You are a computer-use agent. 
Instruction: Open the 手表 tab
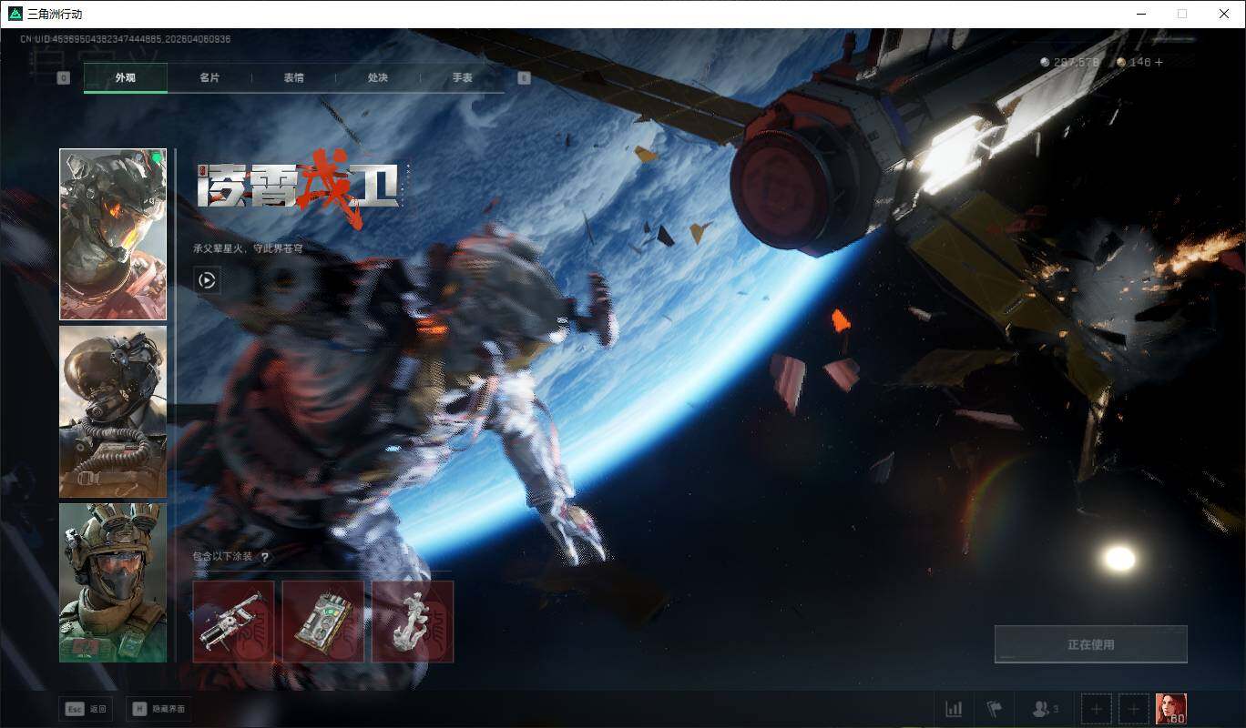462,78
